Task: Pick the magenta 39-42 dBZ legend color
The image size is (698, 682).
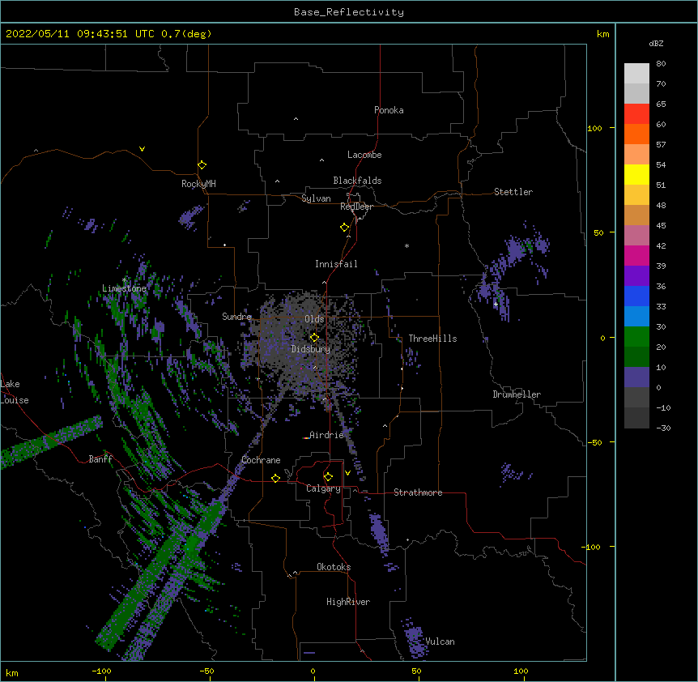Action: 636,255
